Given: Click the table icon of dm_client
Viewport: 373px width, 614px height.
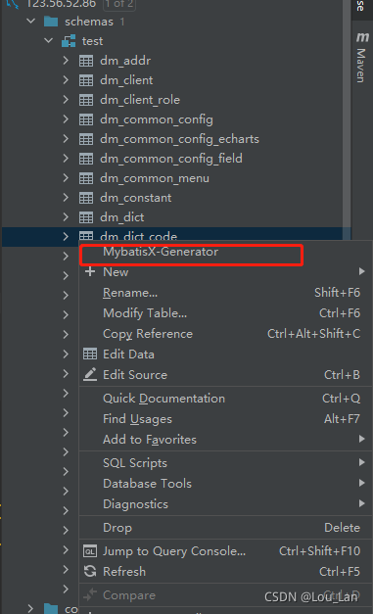Looking at the screenshot, I should (x=86, y=80).
